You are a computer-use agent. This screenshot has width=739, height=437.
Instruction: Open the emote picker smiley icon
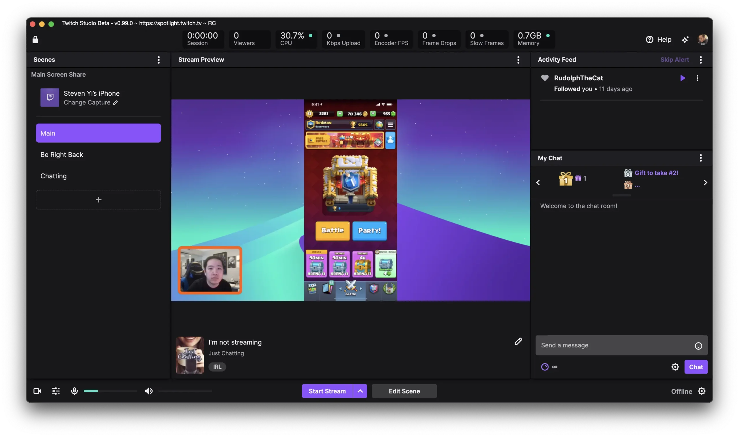698,346
